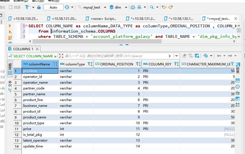The height and width of the screenshot is (154, 245).
Task: Open the transaction log clock icon
Action: pyautogui.click(x=67, y=7)
